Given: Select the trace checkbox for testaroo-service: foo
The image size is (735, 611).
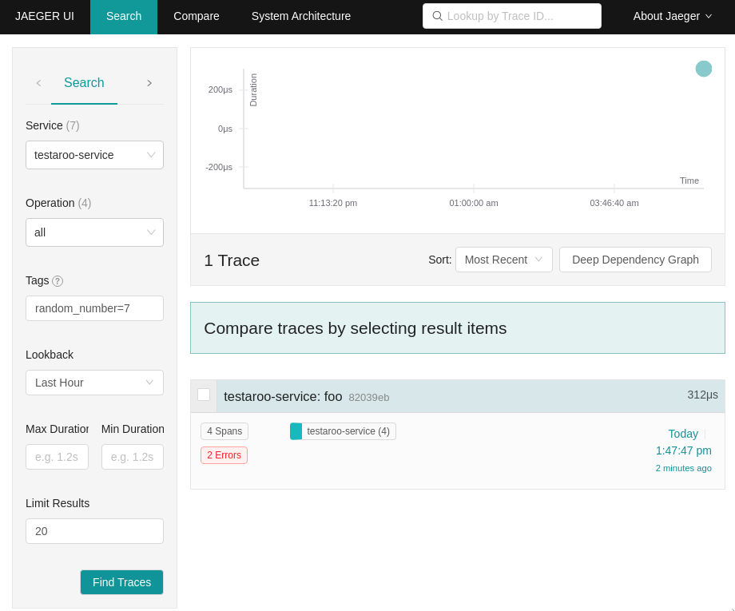Looking at the screenshot, I should pyautogui.click(x=204, y=395).
